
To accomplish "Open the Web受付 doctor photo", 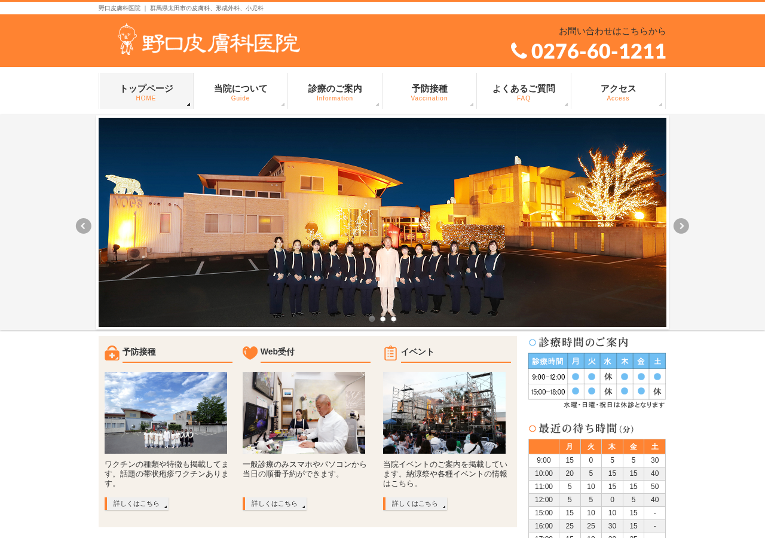I will (304, 412).
